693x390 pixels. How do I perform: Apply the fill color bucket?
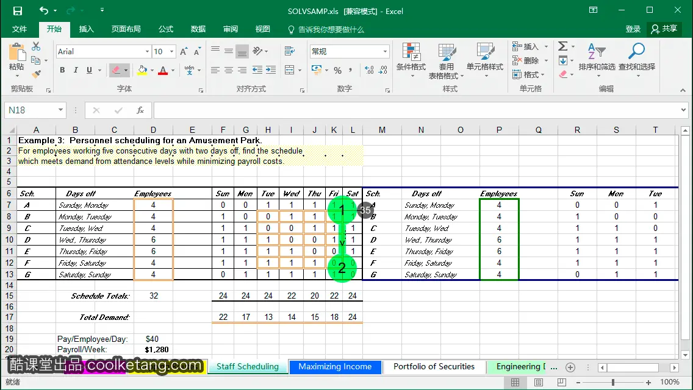[x=142, y=70]
